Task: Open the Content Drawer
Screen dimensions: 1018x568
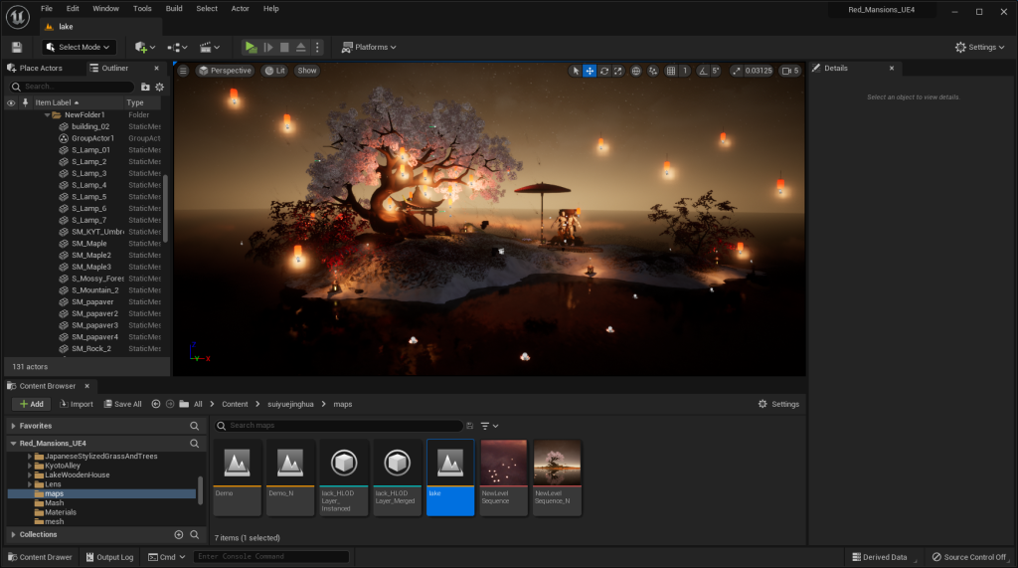Action: coord(40,557)
